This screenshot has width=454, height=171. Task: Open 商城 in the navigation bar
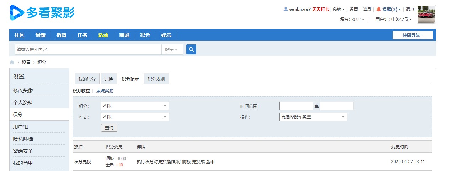click(x=124, y=35)
